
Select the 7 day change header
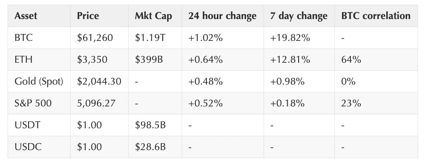[299, 16]
